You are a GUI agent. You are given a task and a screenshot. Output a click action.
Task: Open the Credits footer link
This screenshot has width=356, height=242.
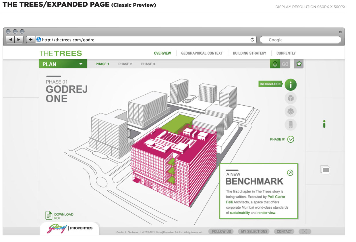[120, 232]
